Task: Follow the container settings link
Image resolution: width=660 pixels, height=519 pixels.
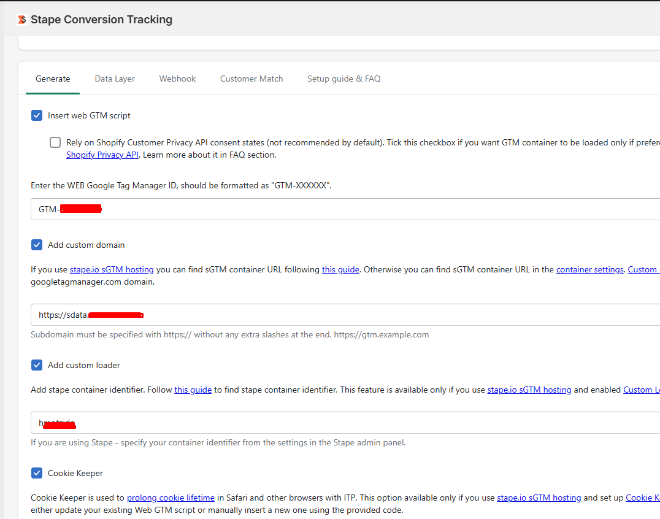Action: (589, 269)
